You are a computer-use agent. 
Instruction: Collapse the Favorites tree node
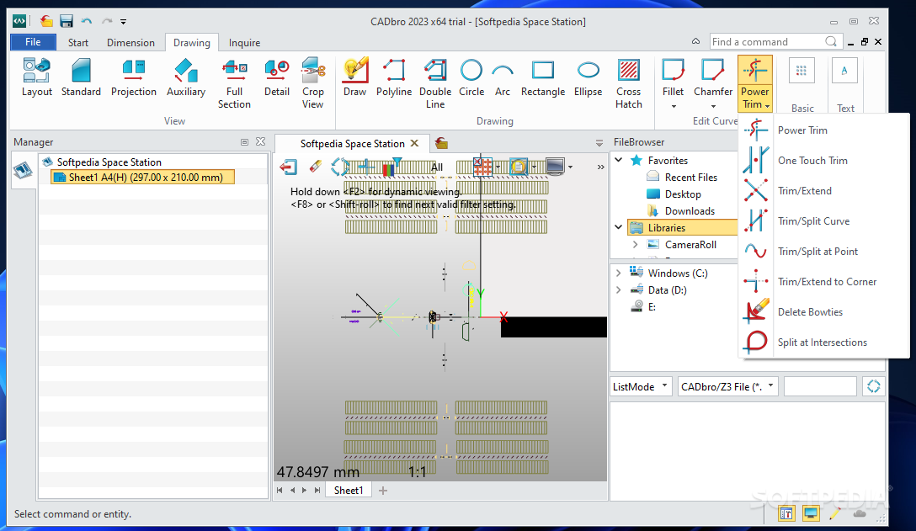[619, 160]
